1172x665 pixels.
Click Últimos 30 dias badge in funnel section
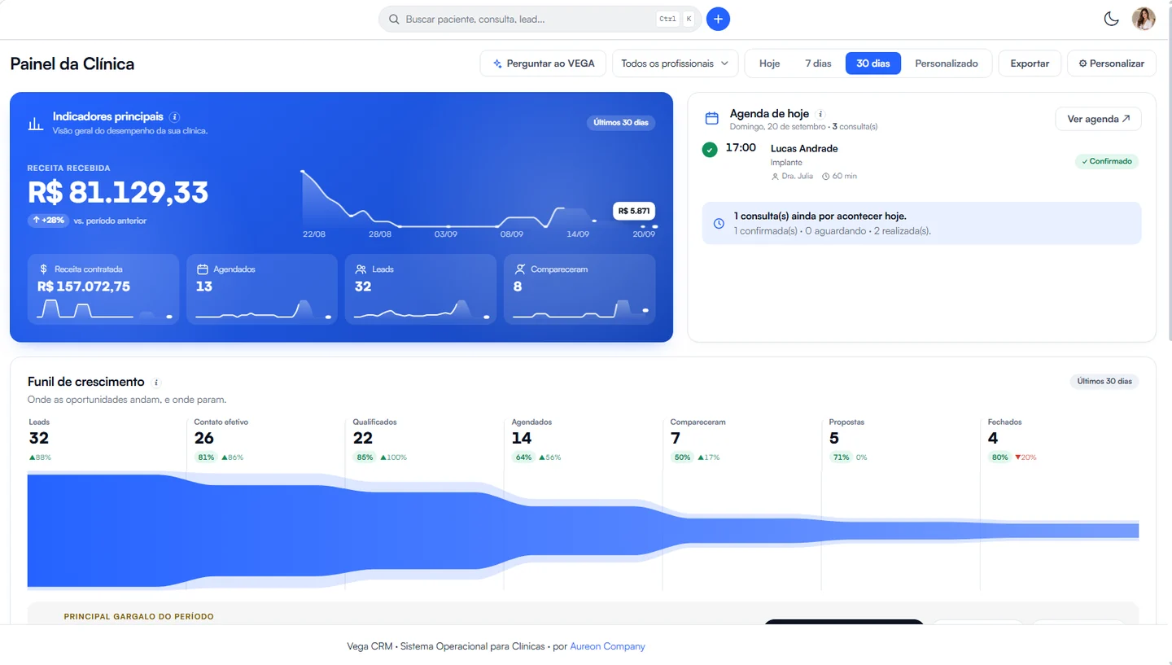coord(1104,381)
